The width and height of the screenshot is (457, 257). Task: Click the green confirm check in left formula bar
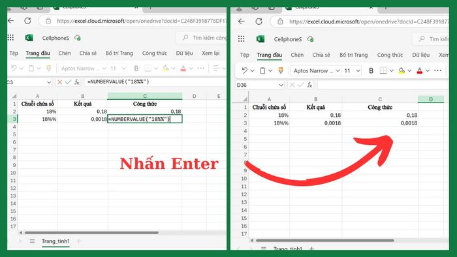pos(68,82)
